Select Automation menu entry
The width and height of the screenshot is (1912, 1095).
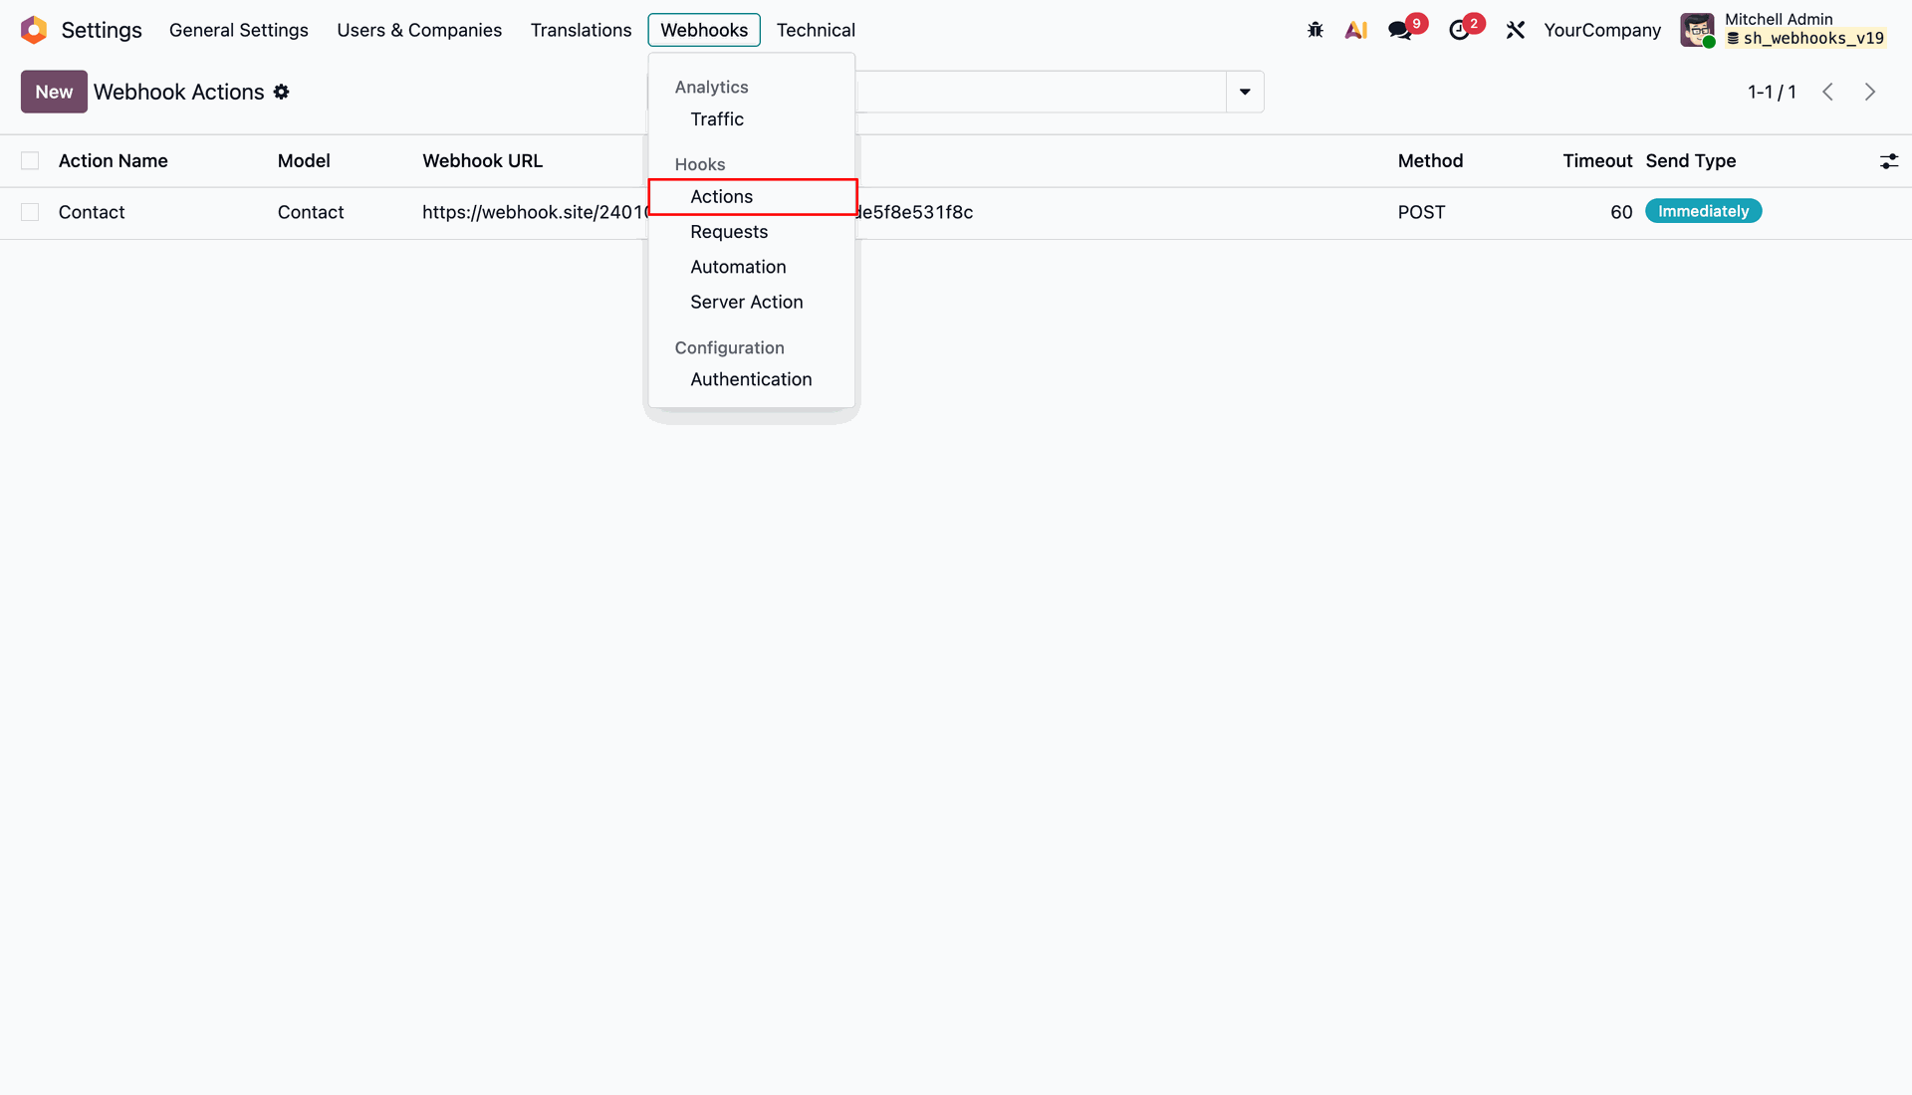point(752,267)
